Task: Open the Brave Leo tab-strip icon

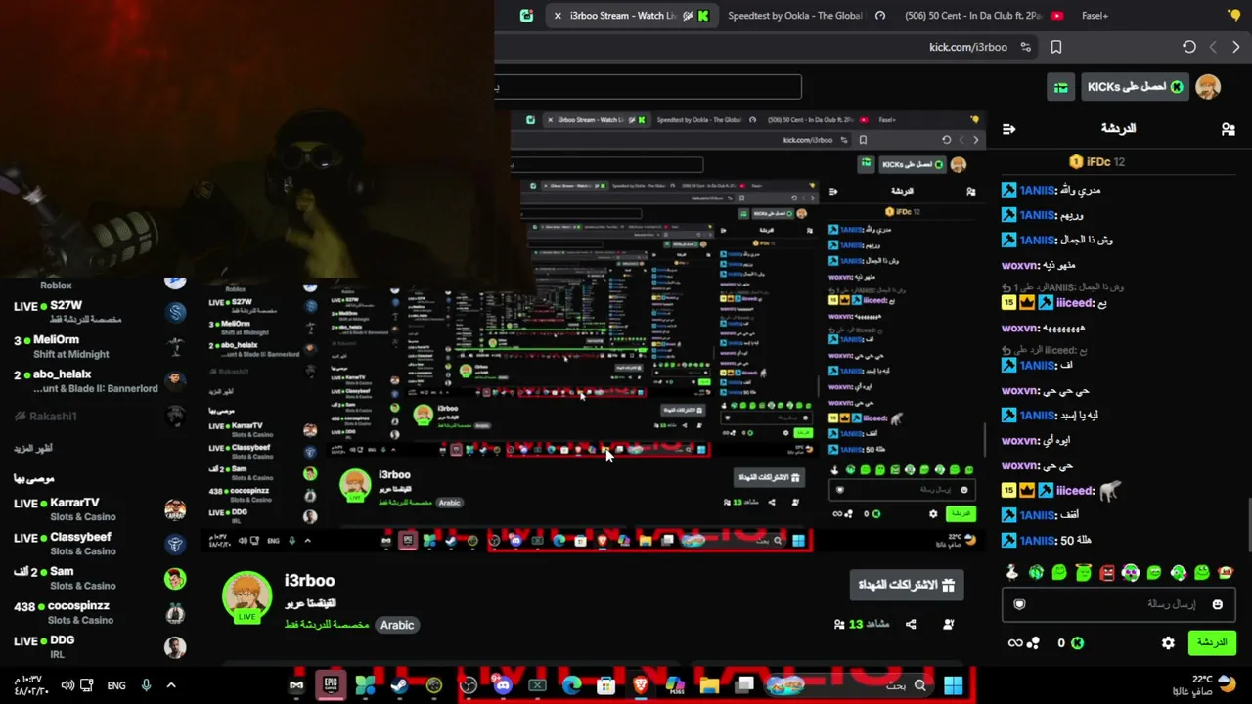Action: (x=1234, y=16)
